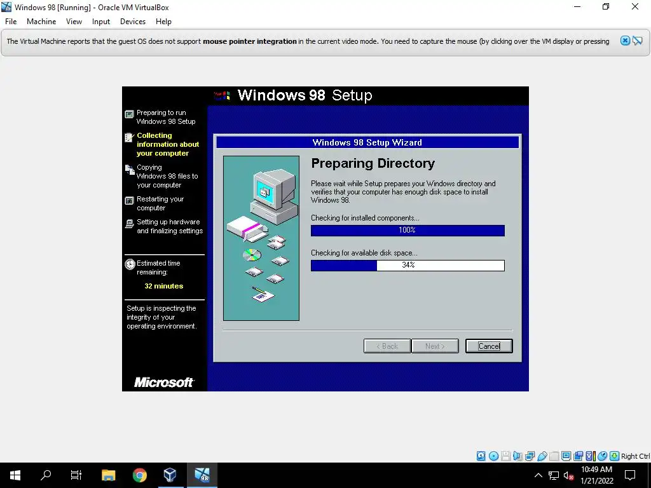Open the Input menu

click(x=101, y=22)
